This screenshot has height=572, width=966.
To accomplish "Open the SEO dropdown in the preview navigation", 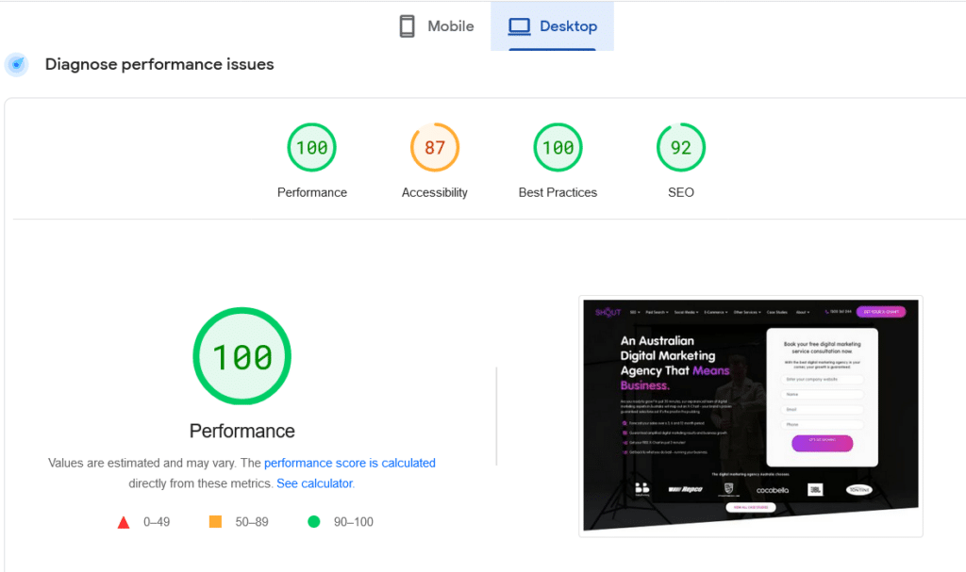I will (x=634, y=310).
